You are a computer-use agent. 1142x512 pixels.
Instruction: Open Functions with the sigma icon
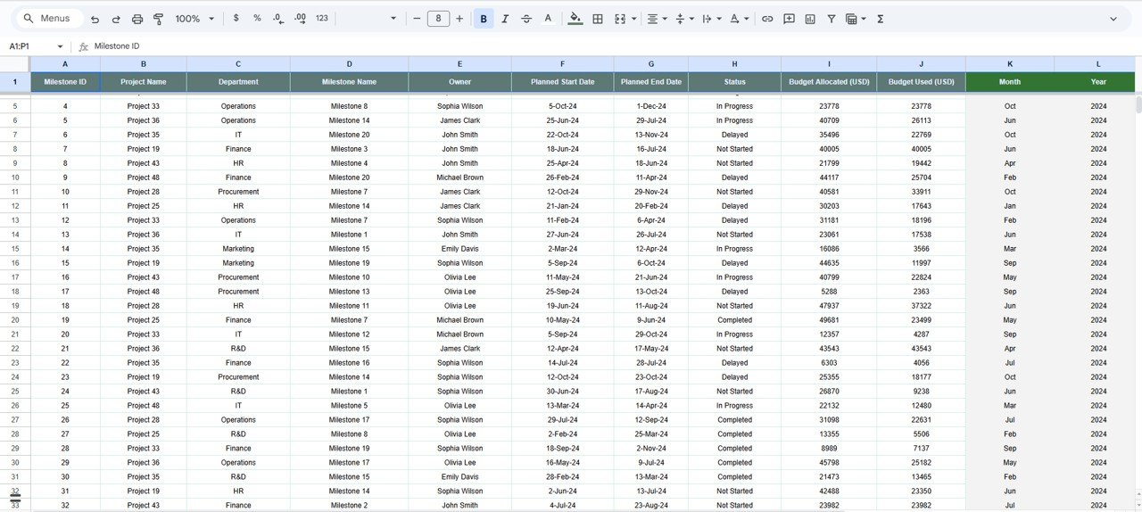[x=880, y=19]
